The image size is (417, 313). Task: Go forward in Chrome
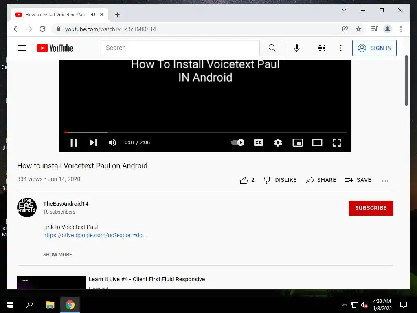[x=29, y=29]
